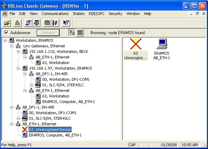Open RSWho network browser toolbar icon
The image size is (208, 149).
17,23
